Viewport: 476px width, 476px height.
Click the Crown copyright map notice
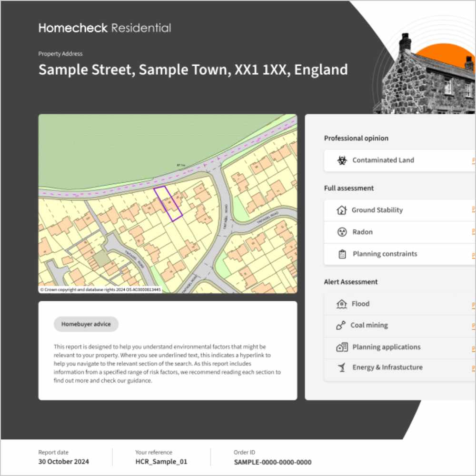click(100, 289)
